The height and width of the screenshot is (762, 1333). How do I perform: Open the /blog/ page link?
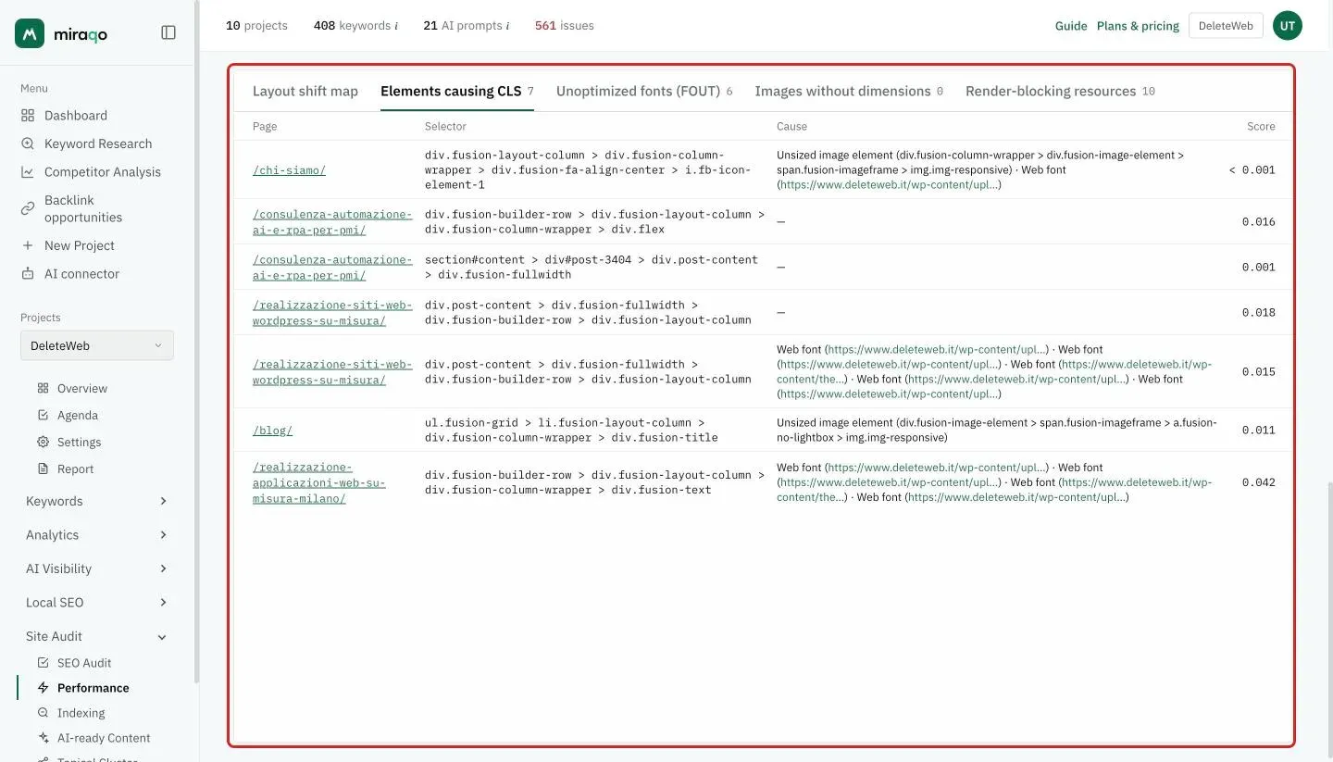coord(272,431)
